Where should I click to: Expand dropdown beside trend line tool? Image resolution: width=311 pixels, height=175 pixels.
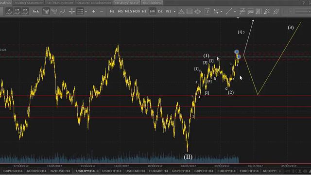(x=235, y=12)
